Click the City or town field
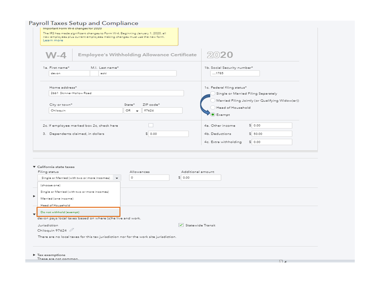 click(86, 110)
